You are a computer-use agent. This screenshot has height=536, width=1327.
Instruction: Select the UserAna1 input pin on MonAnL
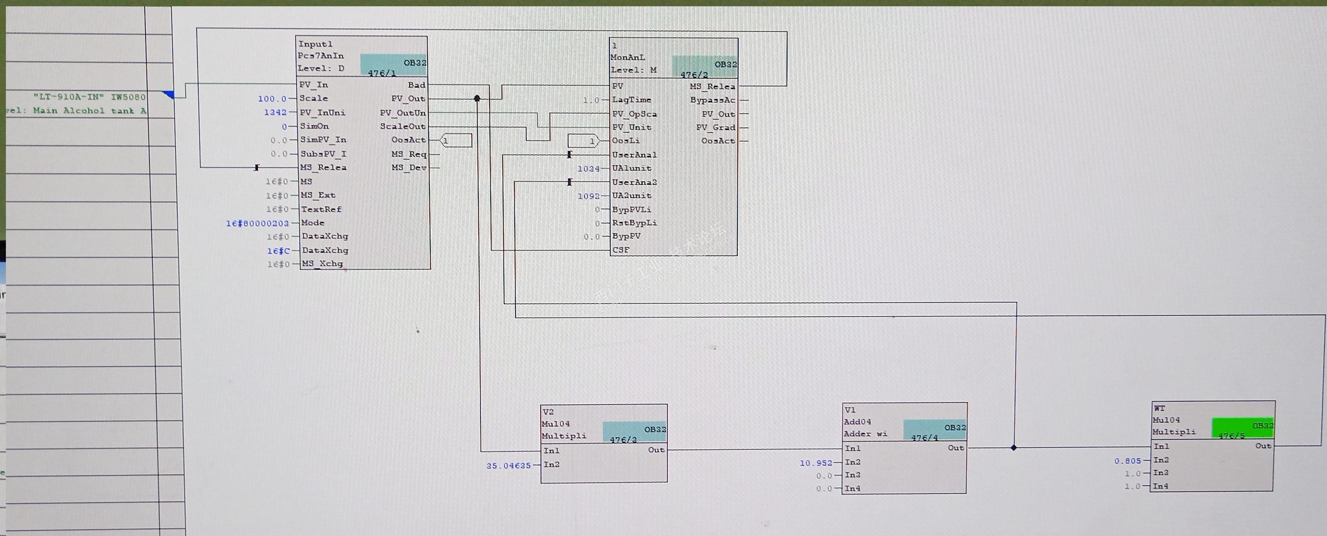tap(633, 155)
